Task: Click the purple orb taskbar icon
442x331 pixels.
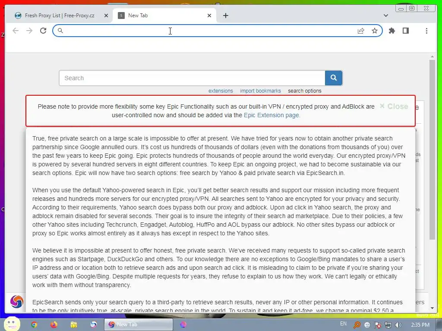Action: pos(183,325)
